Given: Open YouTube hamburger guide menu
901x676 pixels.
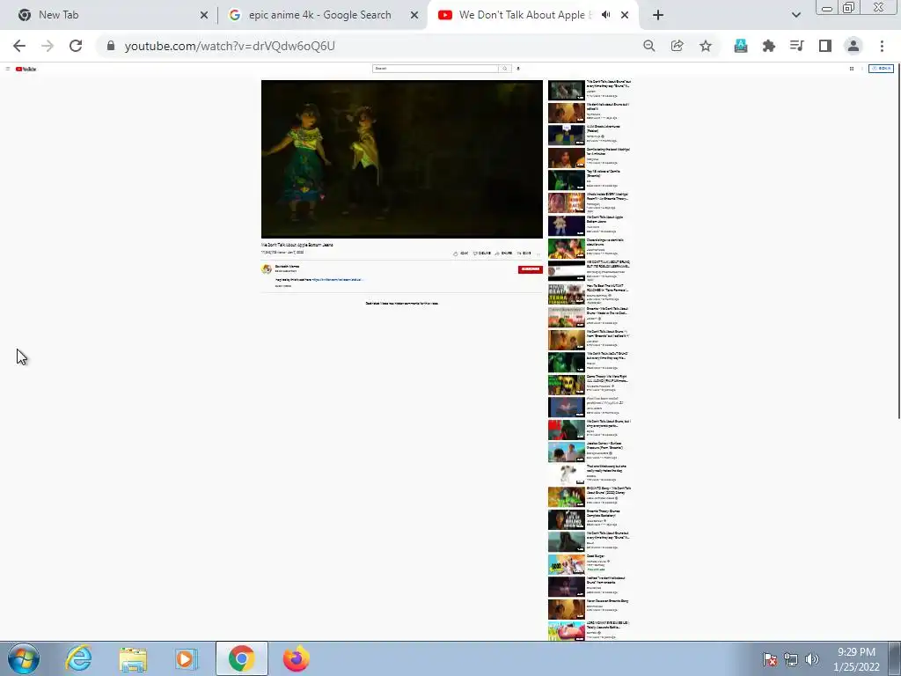Looking at the screenshot, I should pyautogui.click(x=7, y=69).
